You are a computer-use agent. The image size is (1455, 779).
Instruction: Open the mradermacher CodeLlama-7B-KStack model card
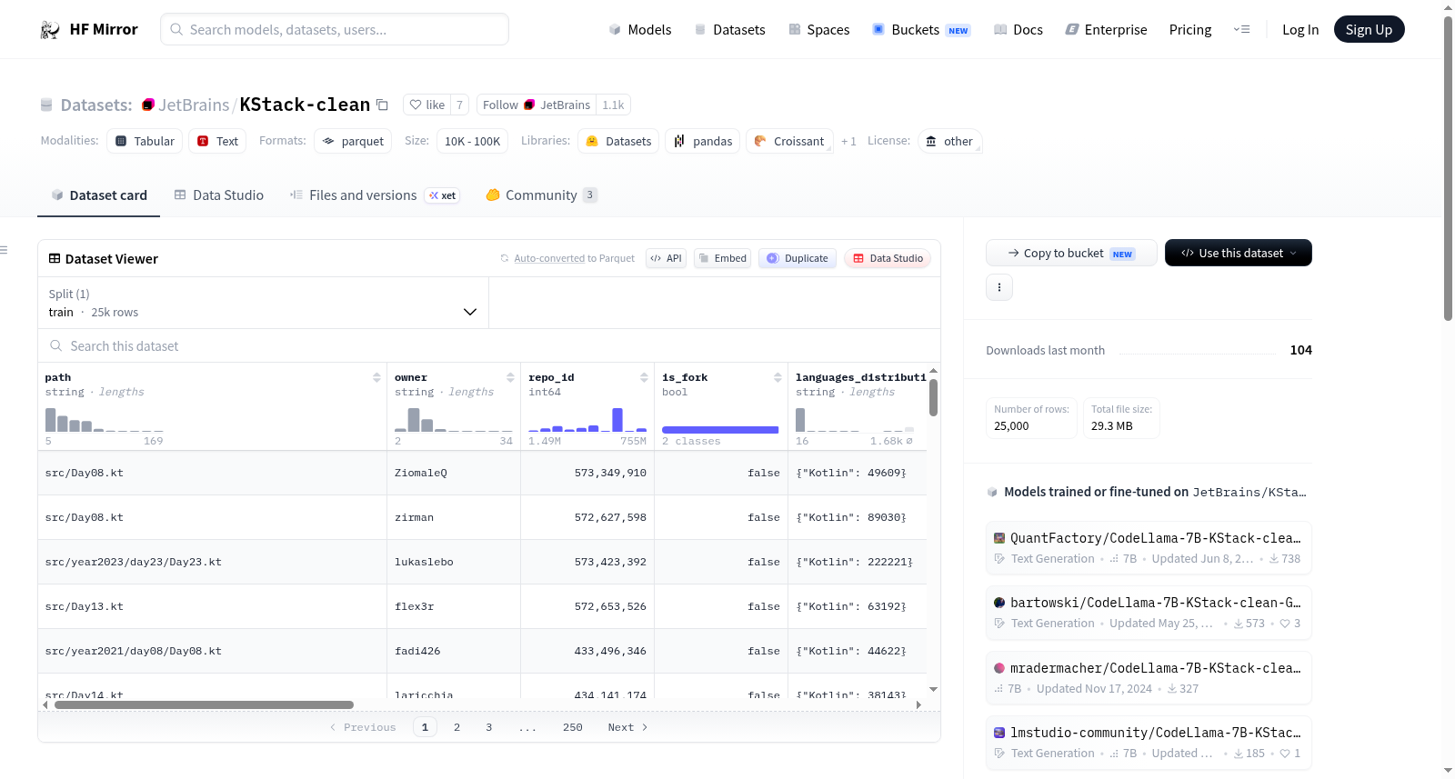[x=1149, y=678]
